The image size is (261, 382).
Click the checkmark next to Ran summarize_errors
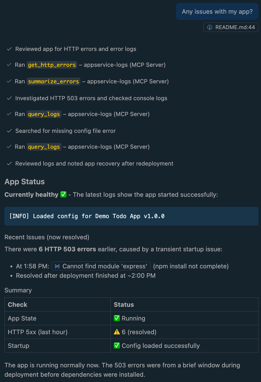coord(9,81)
